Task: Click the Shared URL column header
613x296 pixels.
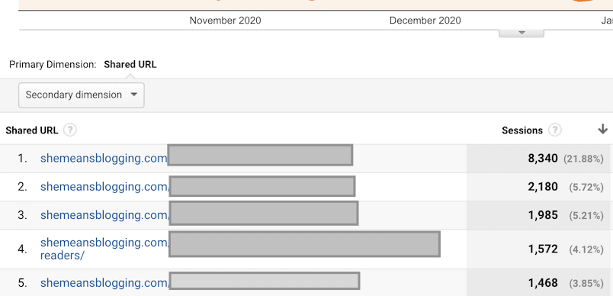Action: 32,130
